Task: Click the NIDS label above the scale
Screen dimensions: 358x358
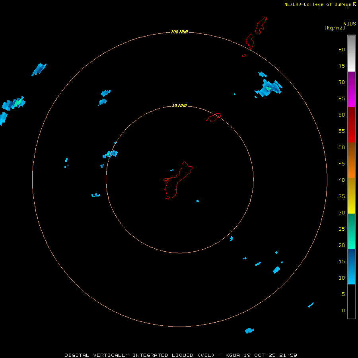Action: pyautogui.click(x=350, y=24)
